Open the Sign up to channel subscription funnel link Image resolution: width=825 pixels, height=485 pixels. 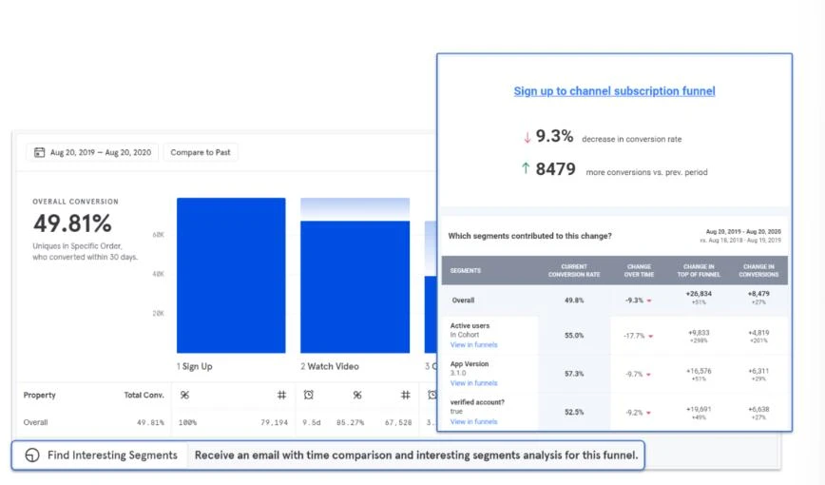[615, 91]
